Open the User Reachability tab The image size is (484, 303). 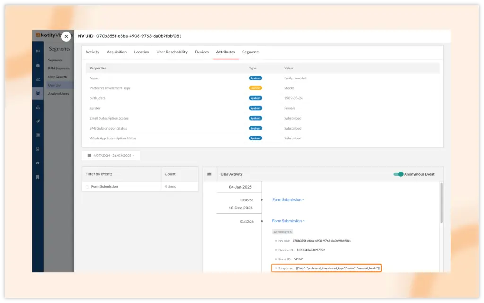click(172, 52)
